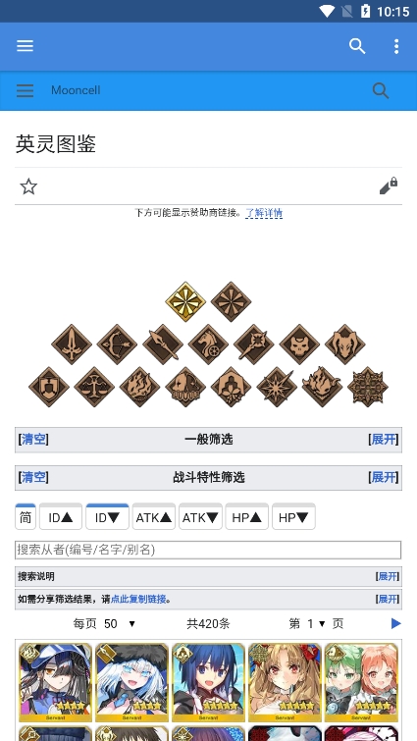Sort by ATK ascending
This screenshot has height=741, width=417.
click(153, 517)
